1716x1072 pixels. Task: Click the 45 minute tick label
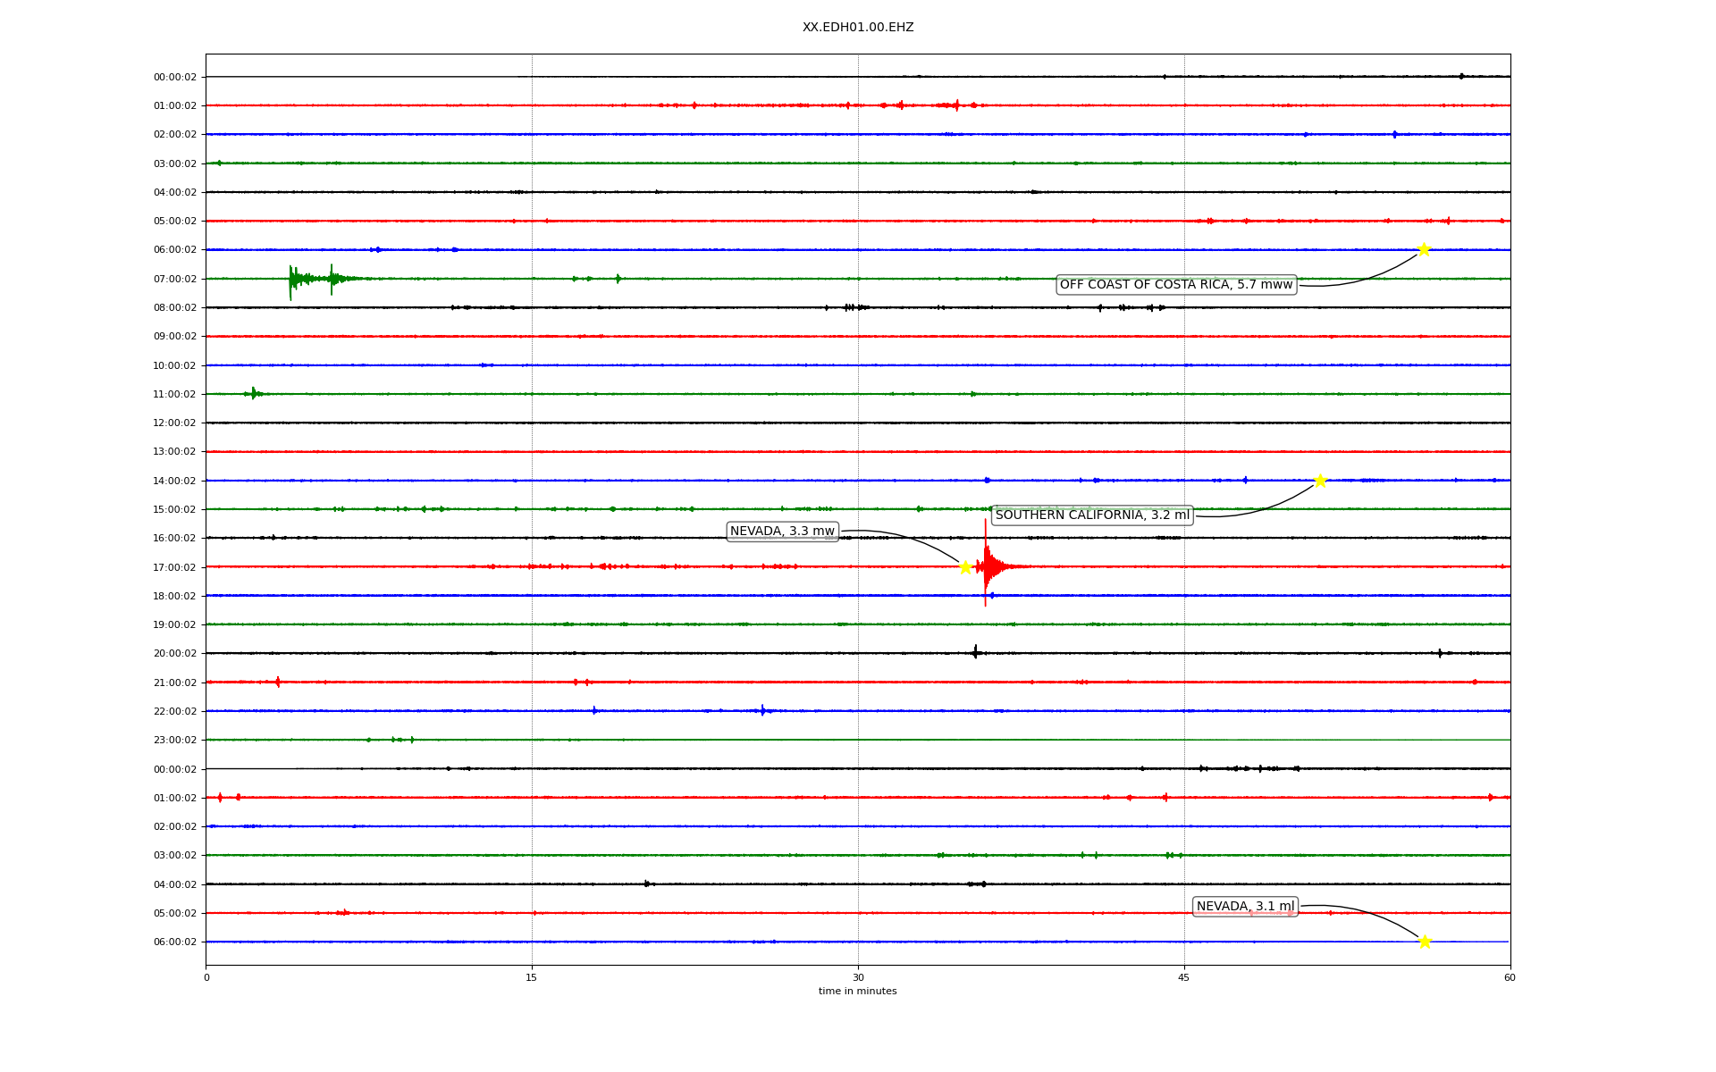coord(1184,977)
